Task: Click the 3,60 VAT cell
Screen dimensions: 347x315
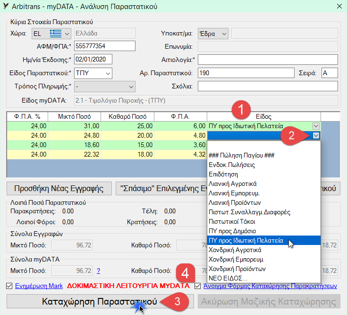Action: pos(180,145)
